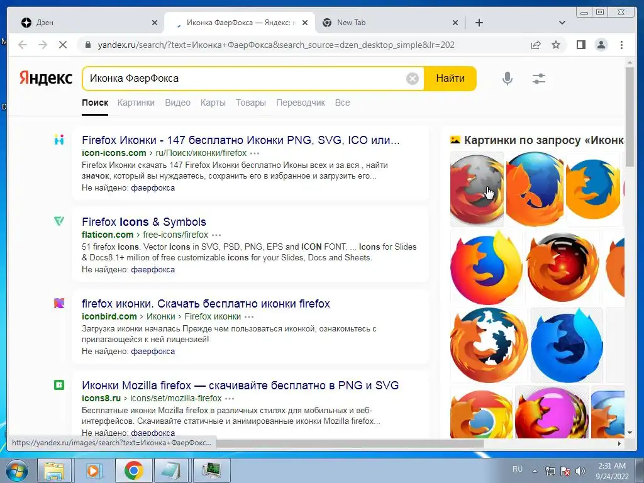The height and width of the screenshot is (483, 644).
Task: Click the iconbird favicon
Action: click(x=59, y=303)
